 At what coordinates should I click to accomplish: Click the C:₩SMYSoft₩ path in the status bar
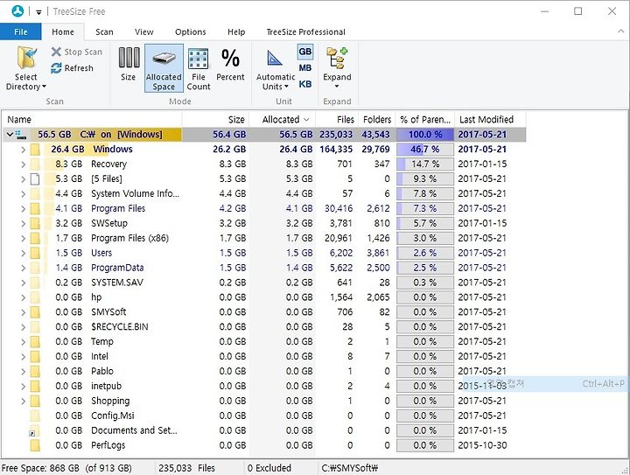tap(350, 468)
